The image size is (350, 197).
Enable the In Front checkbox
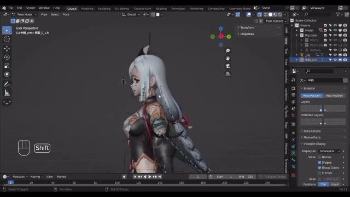(x=319, y=173)
